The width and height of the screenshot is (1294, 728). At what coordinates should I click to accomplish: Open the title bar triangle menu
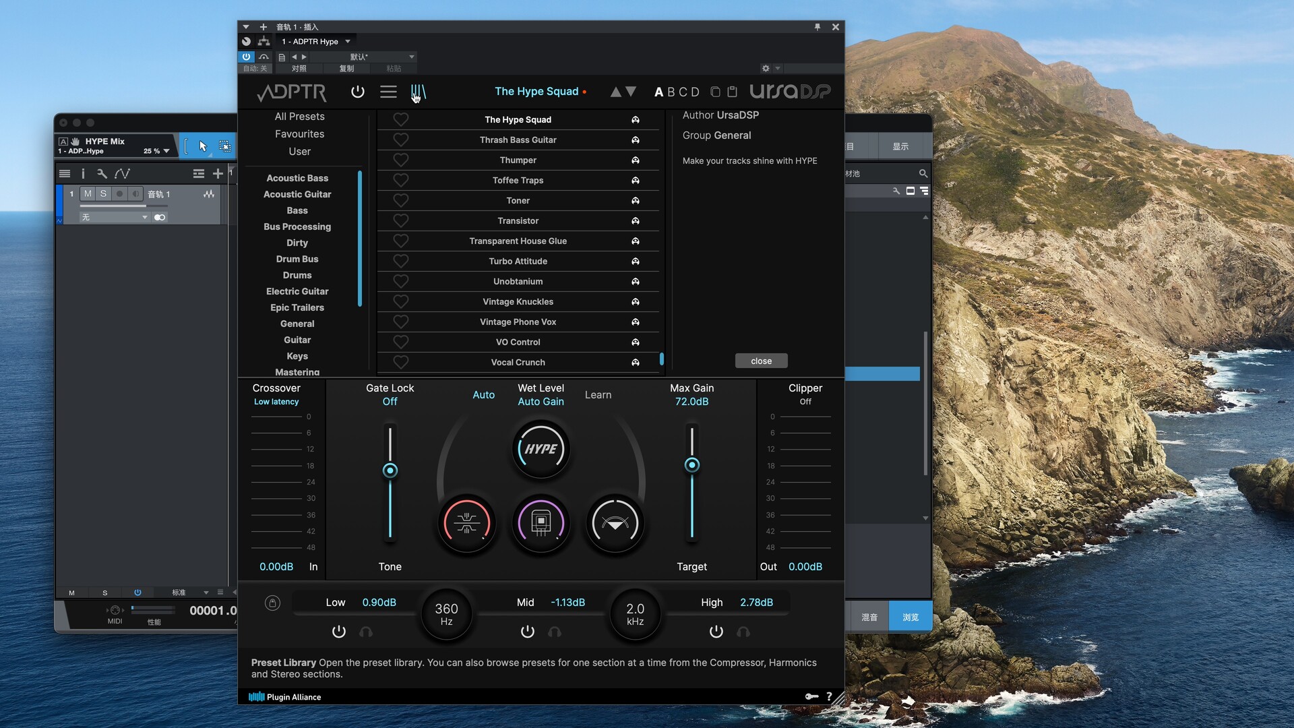246,27
